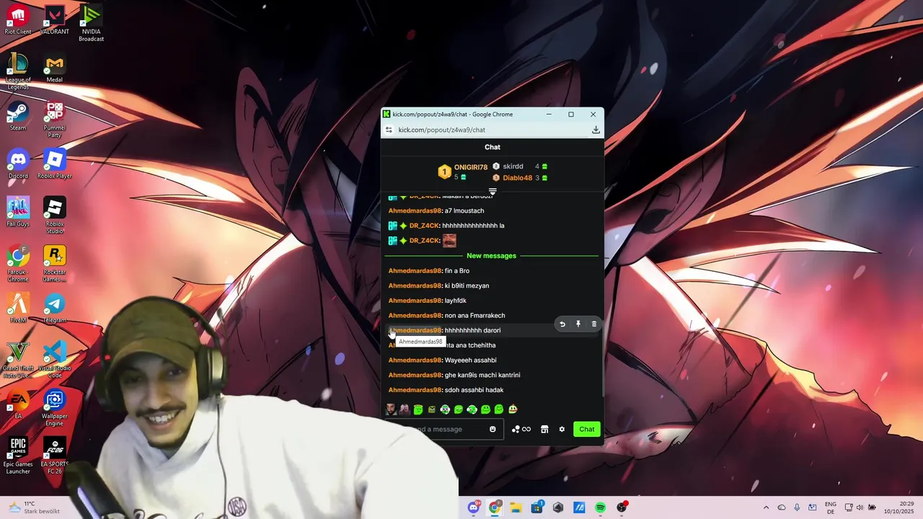
Task: Open EA SPORTS FC 26 desktop shortcut
Action: click(x=55, y=456)
